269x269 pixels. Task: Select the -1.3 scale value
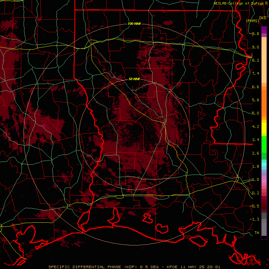pyautogui.click(x=255, y=219)
